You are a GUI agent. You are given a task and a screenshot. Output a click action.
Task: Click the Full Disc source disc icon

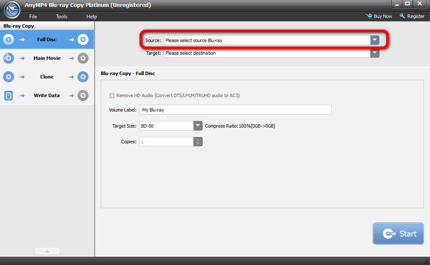click(9, 39)
